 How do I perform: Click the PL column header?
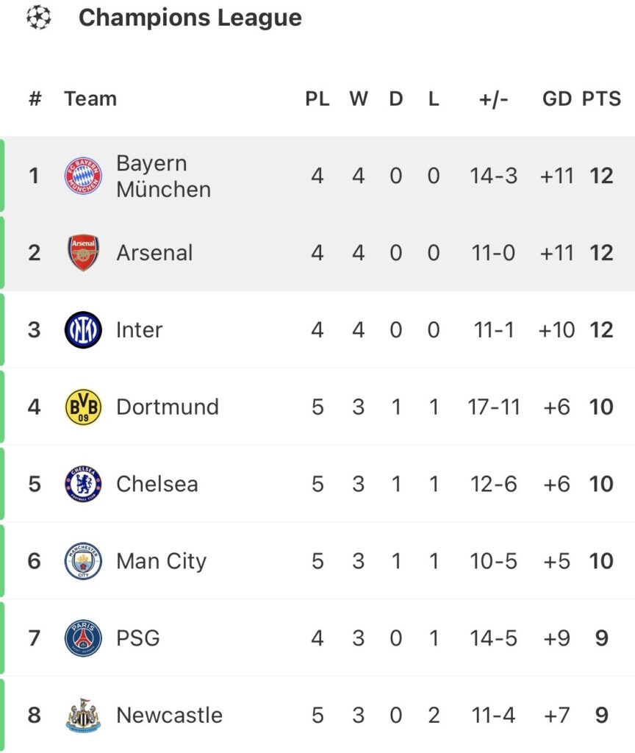click(317, 99)
